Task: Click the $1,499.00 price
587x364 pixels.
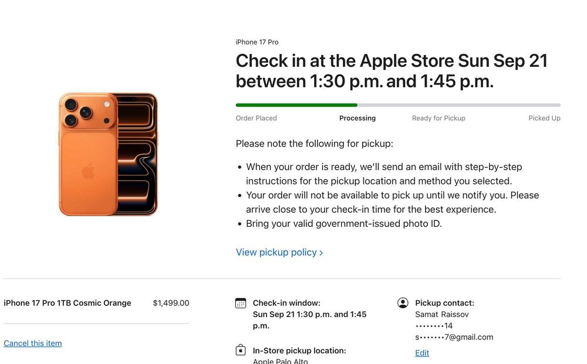Action: (x=171, y=303)
